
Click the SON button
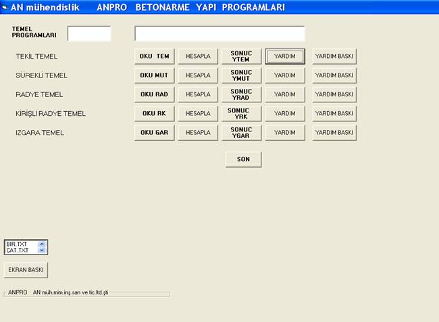point(243,160)
